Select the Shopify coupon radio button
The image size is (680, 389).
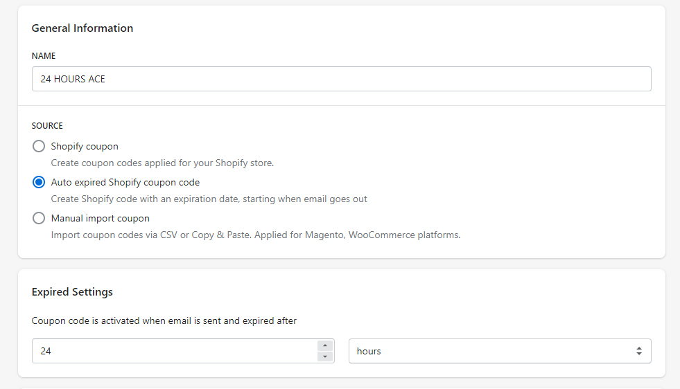tap(39, 146)
